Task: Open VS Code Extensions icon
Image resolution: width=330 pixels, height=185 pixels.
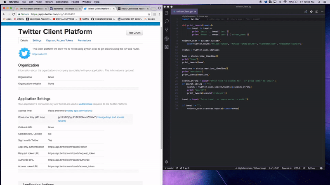Action: tap(167, 47)
